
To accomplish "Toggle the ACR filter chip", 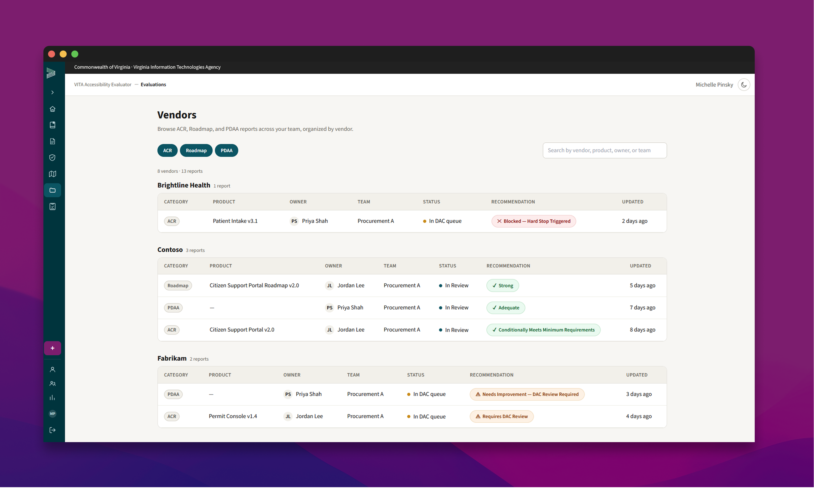I will [x=168, y=150].
